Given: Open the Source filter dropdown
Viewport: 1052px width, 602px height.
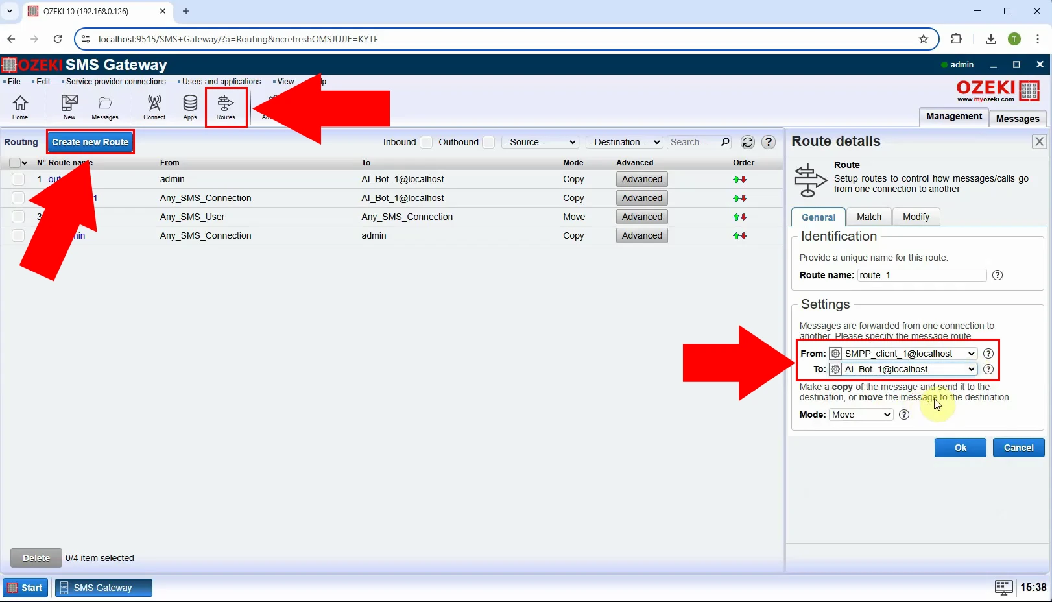Looking at the screenshot, I should (x=540, y=142).
